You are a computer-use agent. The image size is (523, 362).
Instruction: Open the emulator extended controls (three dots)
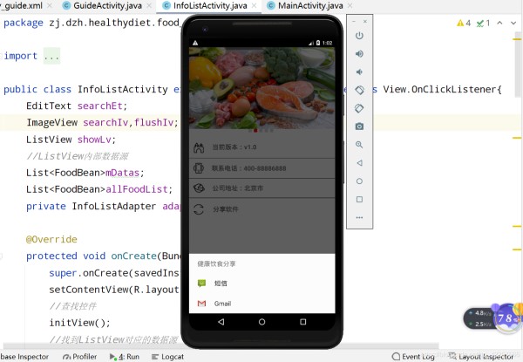359,217
